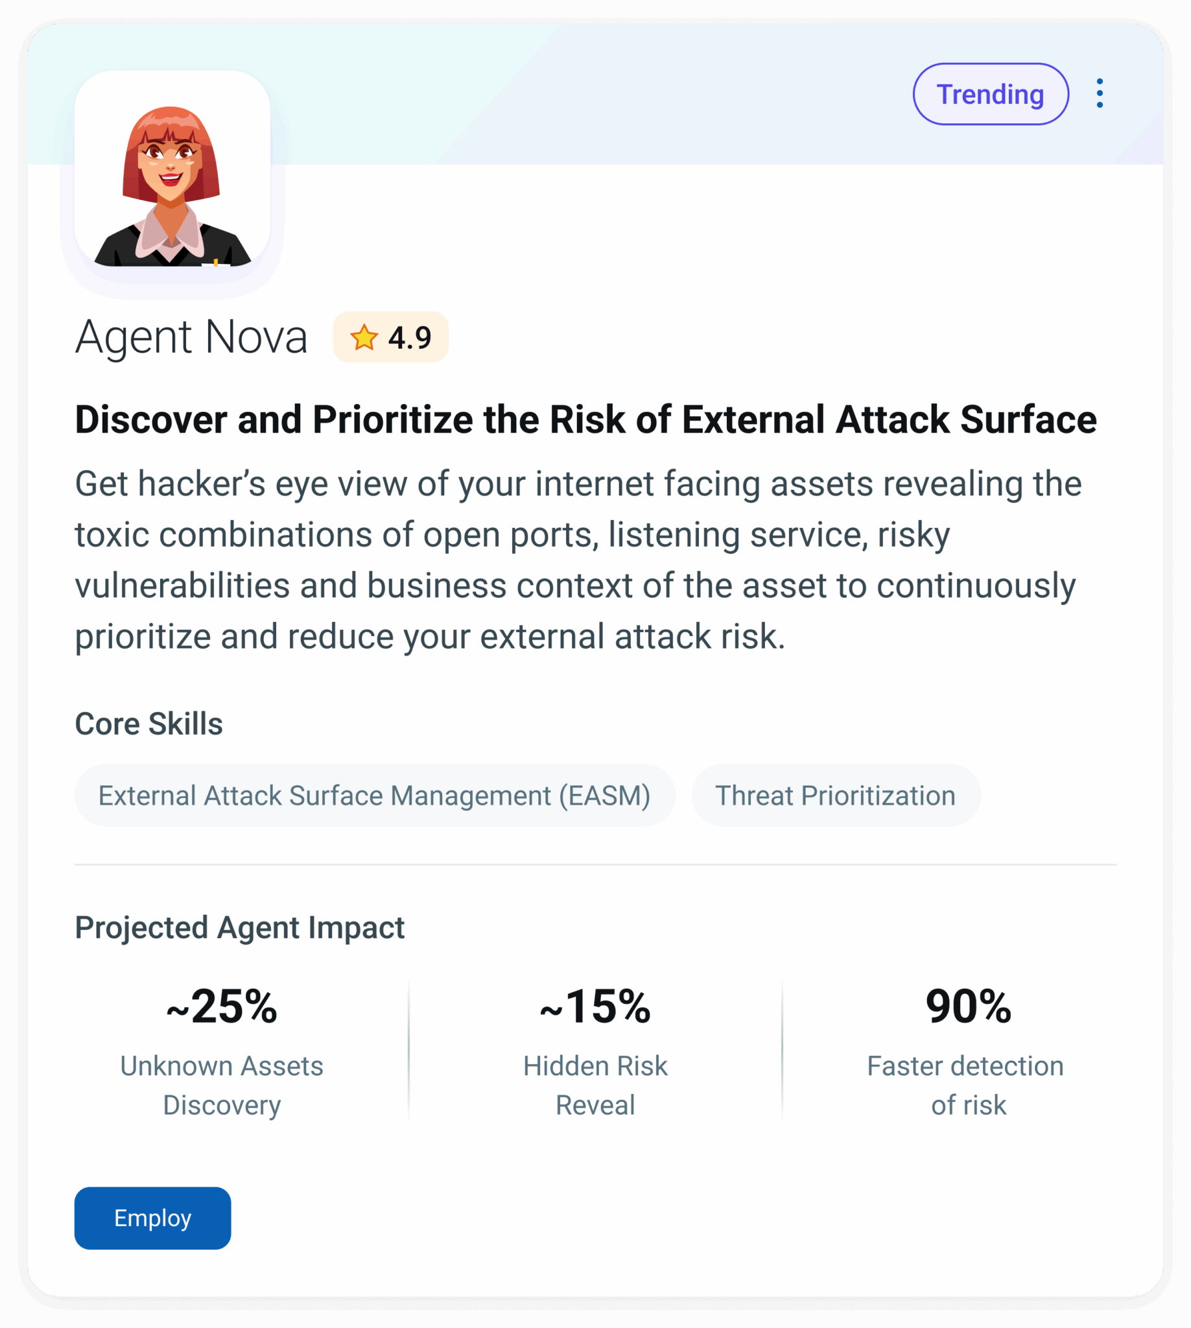Click the hacker's eye view description paragraph
This screenshot has height=1328, width=1191.
(578, 560)
